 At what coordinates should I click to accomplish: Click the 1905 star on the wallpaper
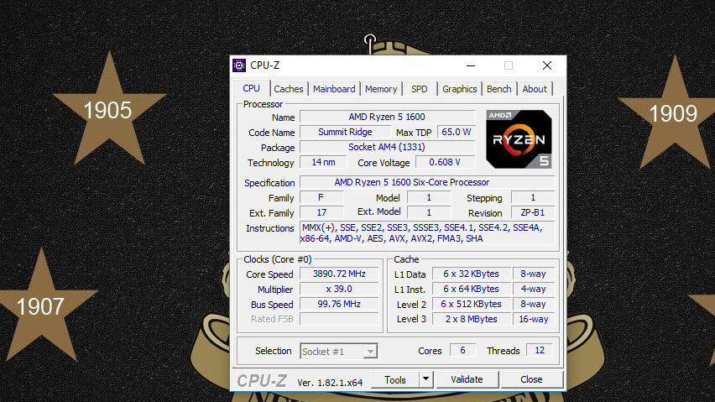click(108, 109)
